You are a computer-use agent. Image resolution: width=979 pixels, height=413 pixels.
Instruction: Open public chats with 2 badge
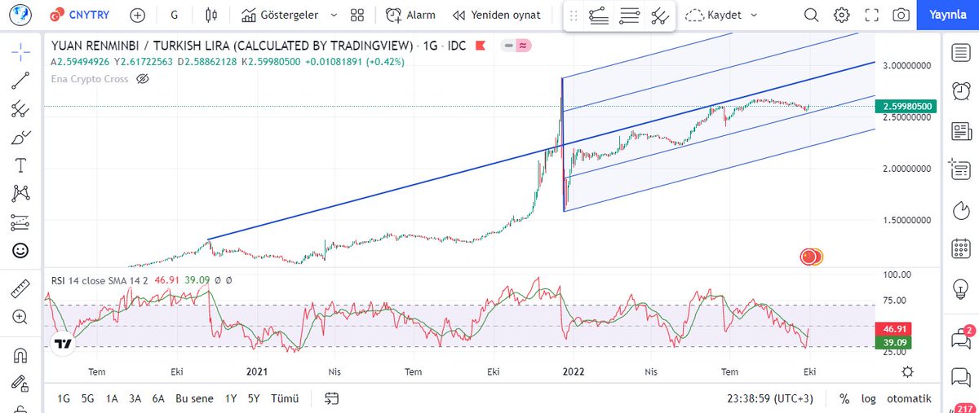(960, 337)
